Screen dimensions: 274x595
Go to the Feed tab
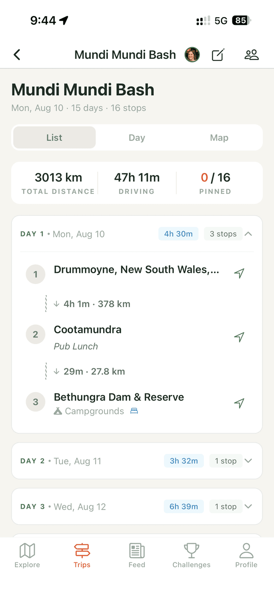[x=137, y=555]
